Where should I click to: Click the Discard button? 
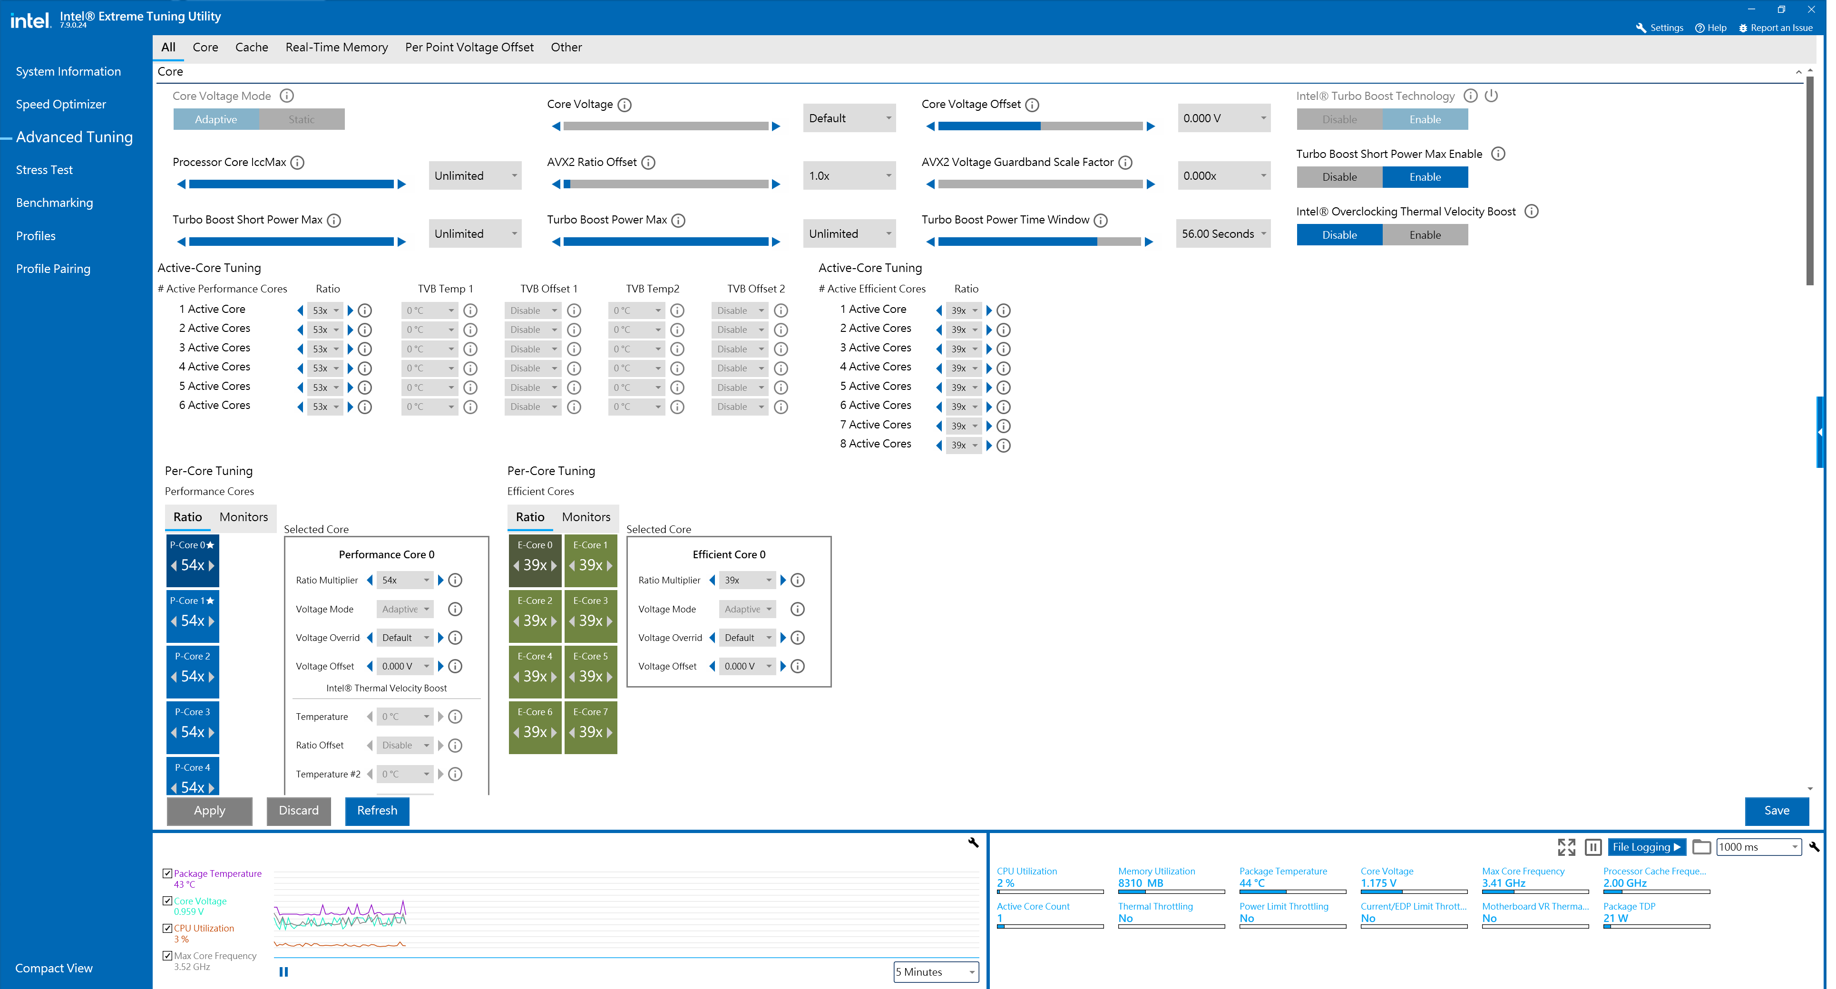pyautogui.click(x=299, y=811)
